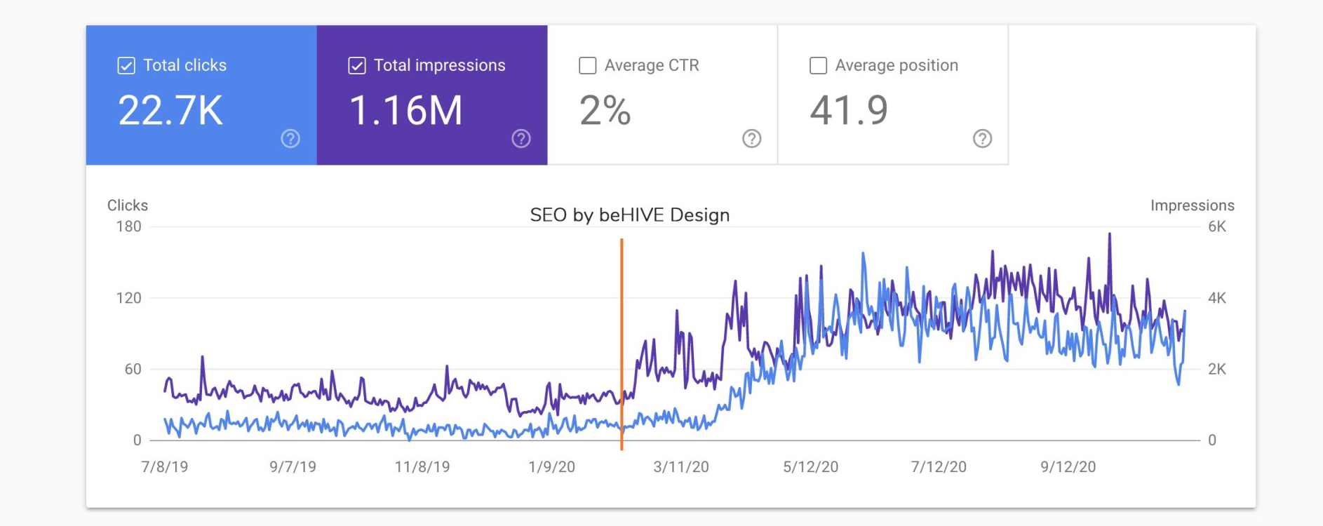Click the 6K impressions axis value
Image resolution: width=1323 pixels, height=526 pixels.
(1217, 227)
